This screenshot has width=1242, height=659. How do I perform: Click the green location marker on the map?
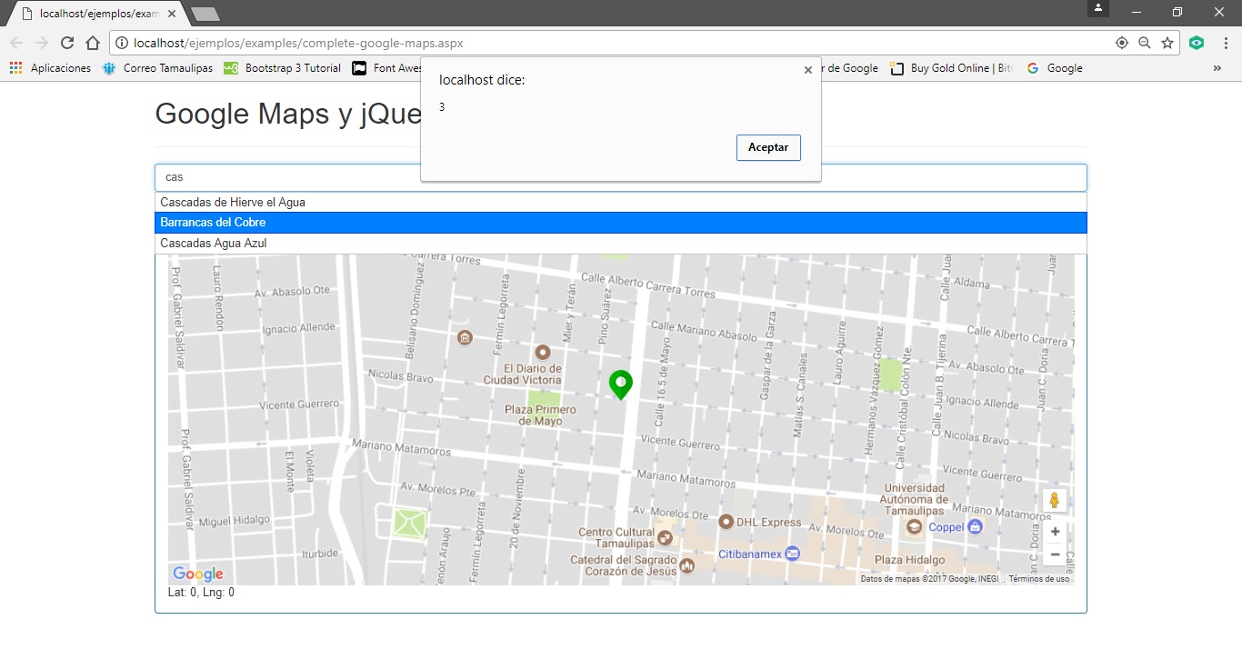pyautogui.click(x=620, y=384)
